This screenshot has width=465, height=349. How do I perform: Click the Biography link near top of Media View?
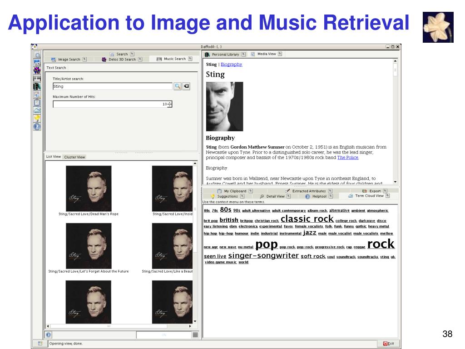click(231, 65)
